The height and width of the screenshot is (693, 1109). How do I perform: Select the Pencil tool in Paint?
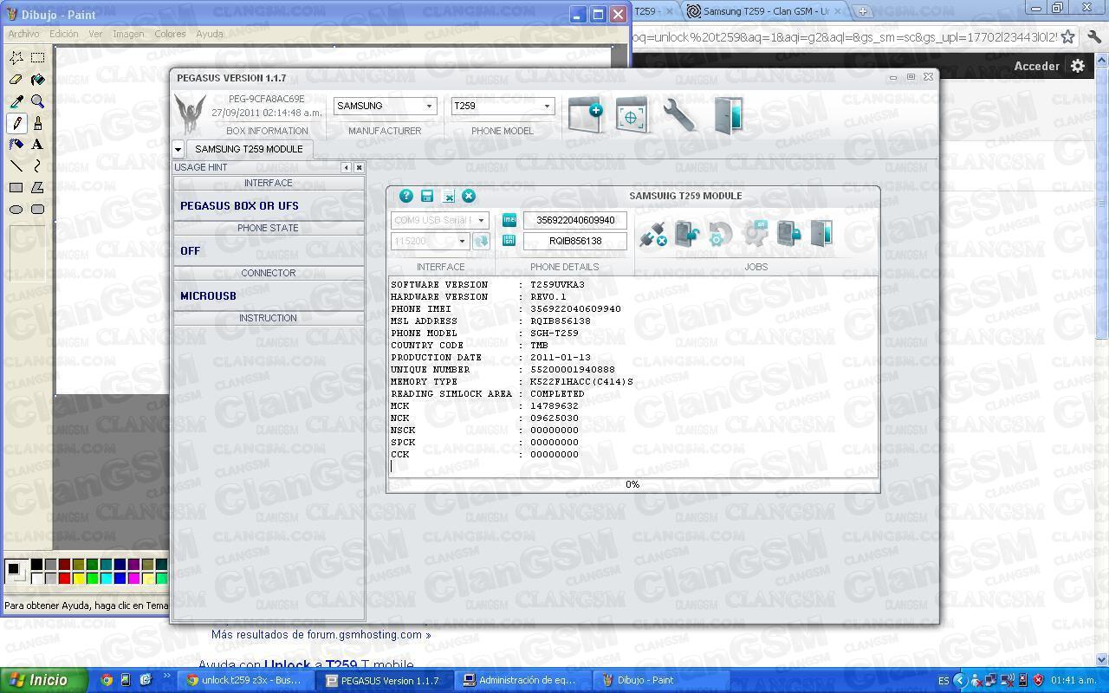16,123
